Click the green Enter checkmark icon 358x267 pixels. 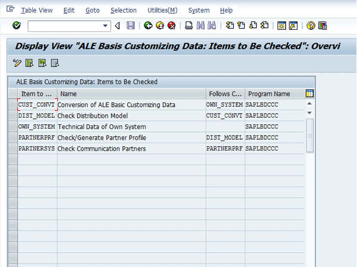[16, 26]
